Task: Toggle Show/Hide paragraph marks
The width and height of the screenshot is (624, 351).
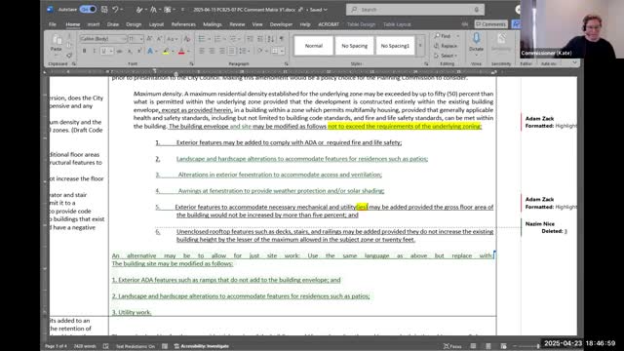Action: (x=282, y=39)
